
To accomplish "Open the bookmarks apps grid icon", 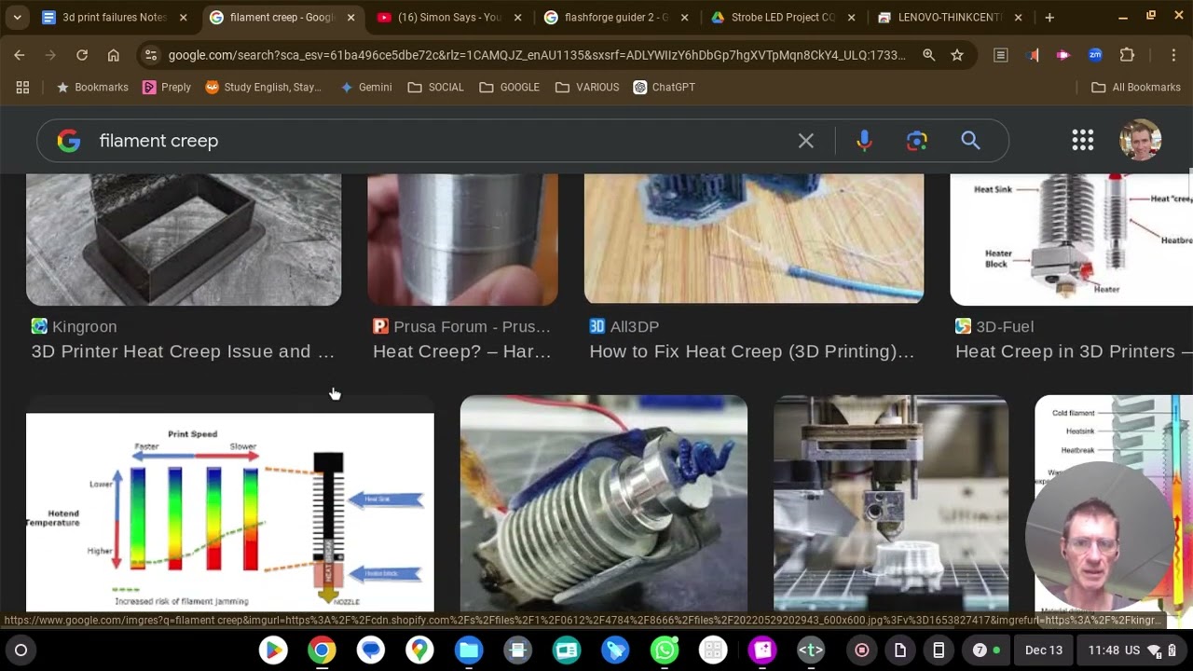I will [22, 87].
